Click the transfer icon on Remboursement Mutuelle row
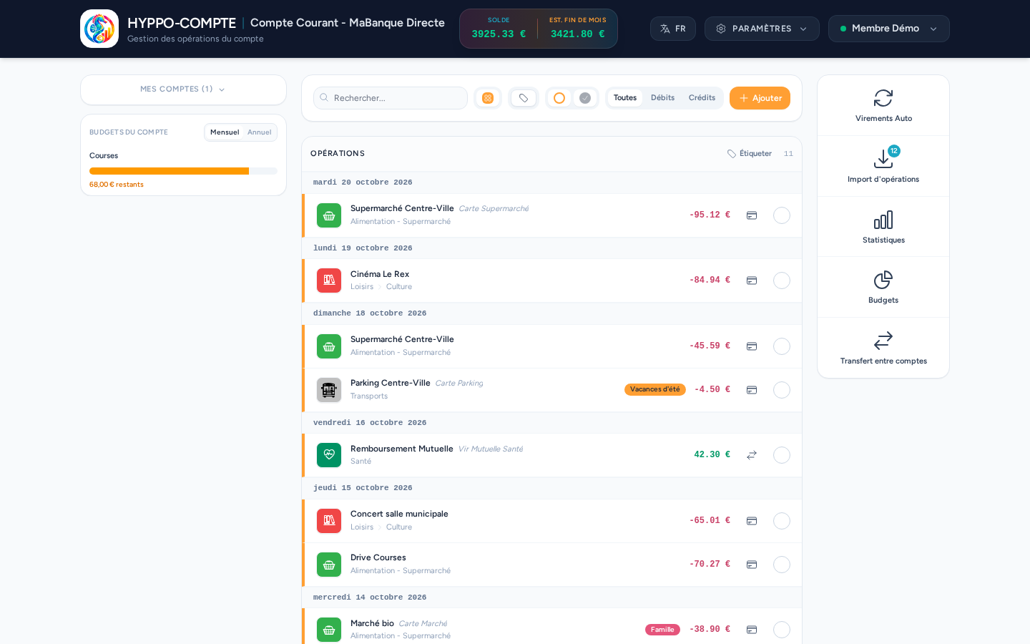The width and height of the screenshot is (1030, 644). 752,455
